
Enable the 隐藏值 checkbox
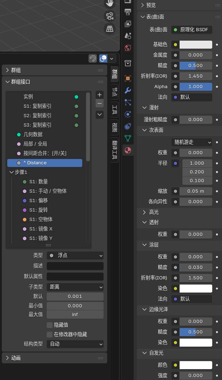click(50, 325)
